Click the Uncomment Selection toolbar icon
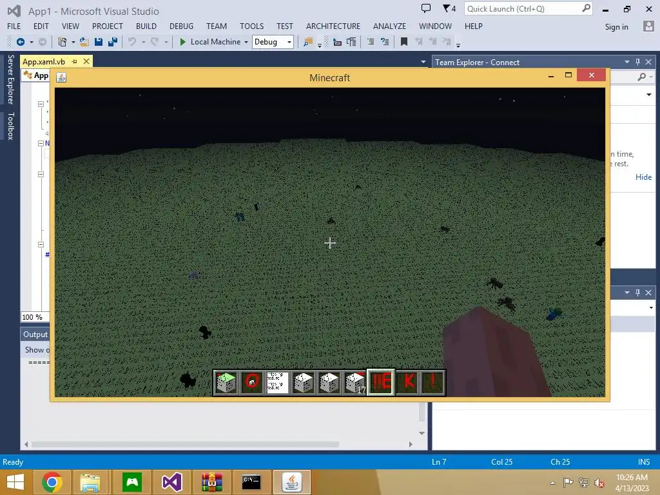The height and width of the screenshot is (495, 660). coord(385,42)
